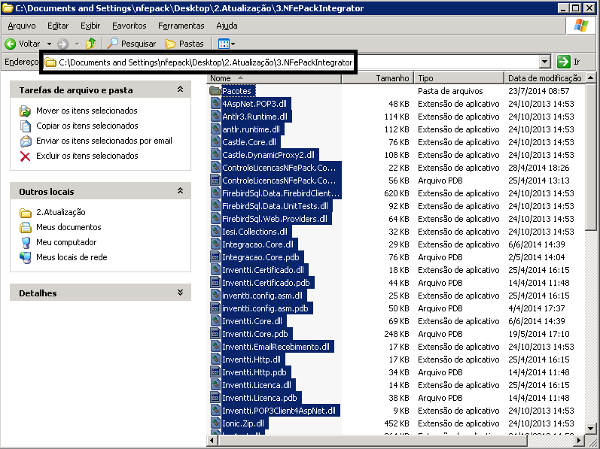Select the Ionic.Zip.dll file
This screenshot has height=449, width=600.
pyautogui.click(x=243, y=423)
